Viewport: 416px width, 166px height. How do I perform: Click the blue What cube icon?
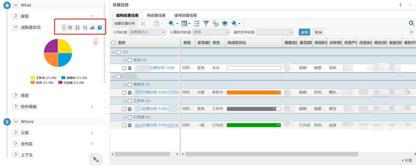pos(7,5)
